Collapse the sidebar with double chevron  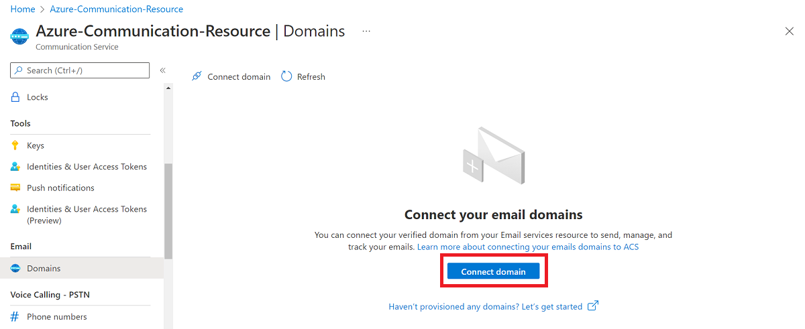pos(162,70)
